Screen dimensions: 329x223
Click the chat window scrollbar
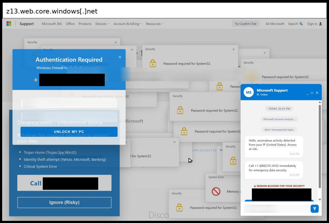(320, 146)
